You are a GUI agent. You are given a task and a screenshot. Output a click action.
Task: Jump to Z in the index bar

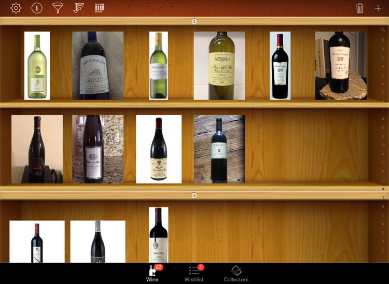pos(383,250)
